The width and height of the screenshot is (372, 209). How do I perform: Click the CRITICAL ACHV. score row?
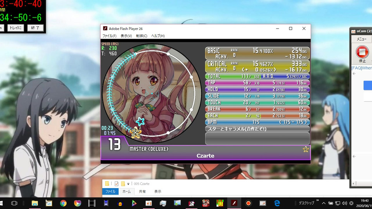(257, 67)
